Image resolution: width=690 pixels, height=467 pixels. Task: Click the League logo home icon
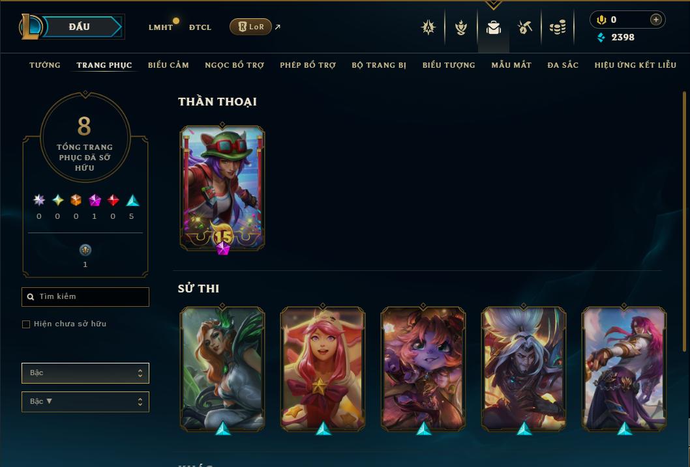(31, 27)
